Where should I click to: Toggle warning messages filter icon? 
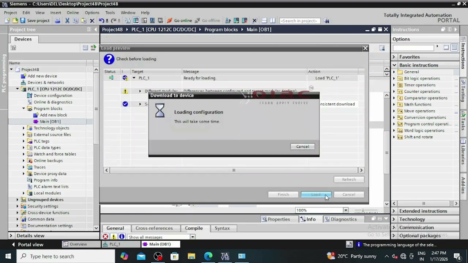point(113,237)
